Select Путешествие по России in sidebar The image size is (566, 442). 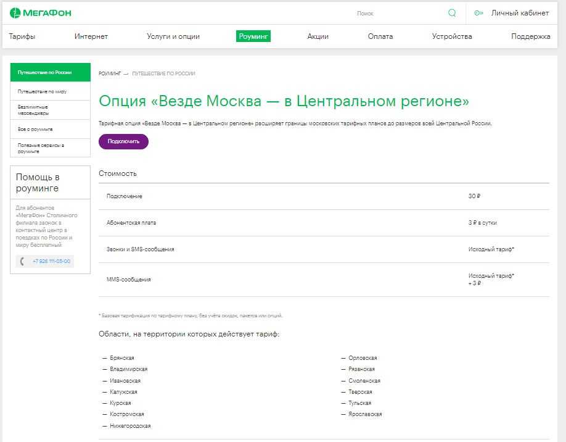(45, 72)
